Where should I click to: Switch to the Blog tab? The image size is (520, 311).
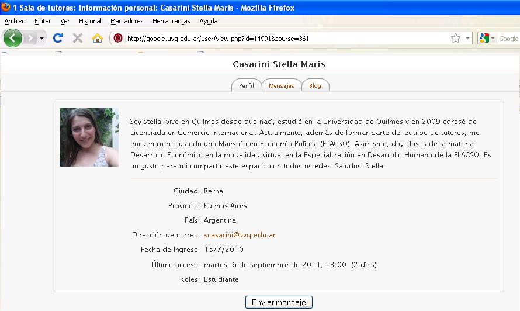coord(315,85)
